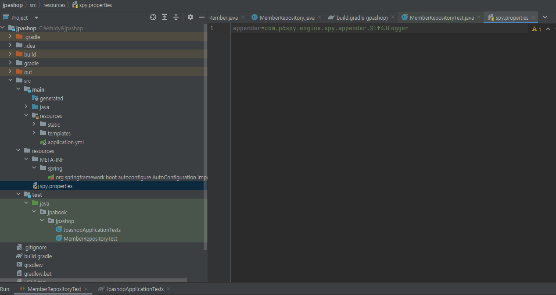
Task: Jump to previous highlighted problem arrow
Action: (x=547, y=29)
